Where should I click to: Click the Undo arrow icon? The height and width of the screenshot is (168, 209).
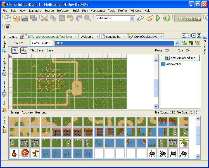tap(70, 18)
